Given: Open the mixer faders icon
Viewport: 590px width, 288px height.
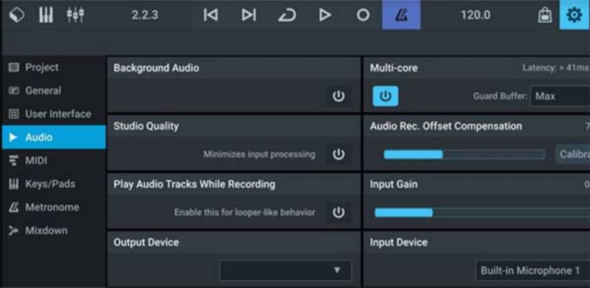Looking at the screenshot, I should coord(75,15).
